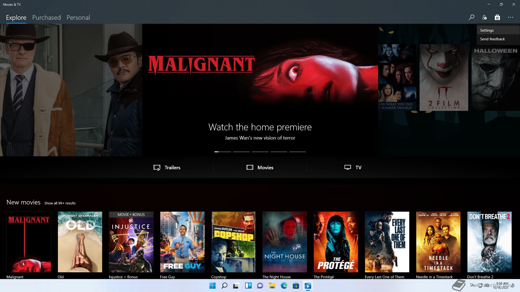Image resolution: width=520 pixels, height=292 pixels.
Task: Open the Microsoft Store bag icon
Action: [x=497, y=17]
